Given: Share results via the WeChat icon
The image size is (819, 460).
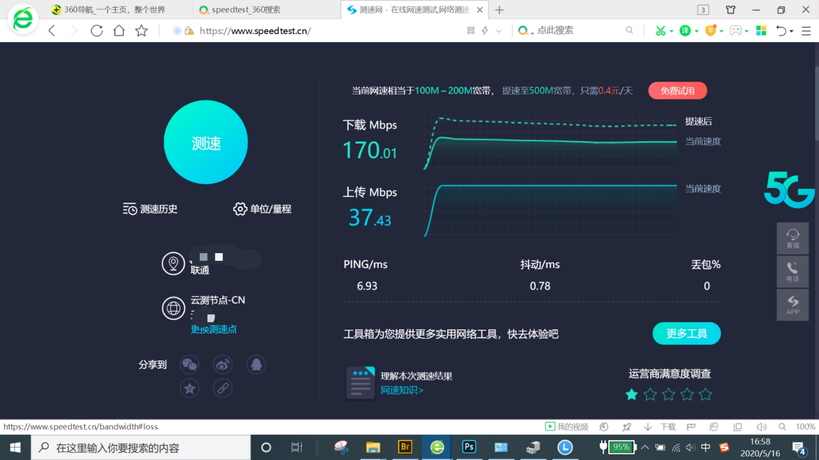Looking at the screenshot, I should (189, 364).
